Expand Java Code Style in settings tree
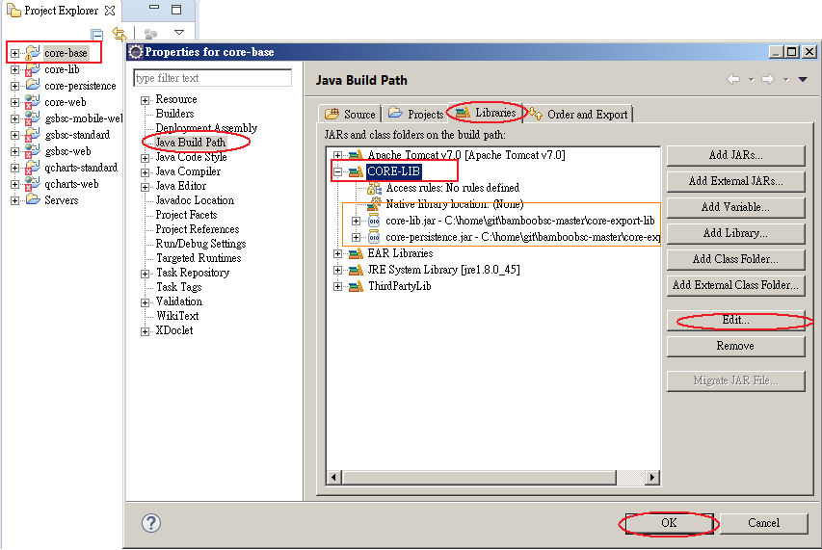Viewport: 822px width, 550px height. [x=145, y=158]
